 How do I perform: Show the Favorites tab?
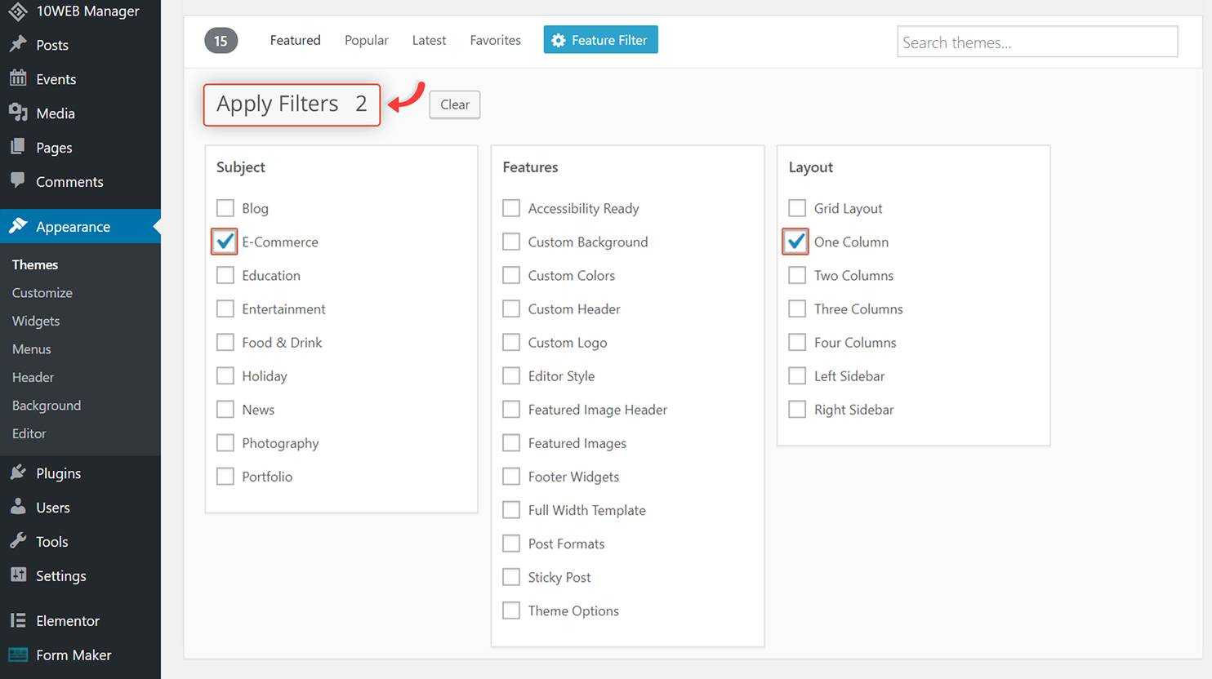click(x=495, y=40)
